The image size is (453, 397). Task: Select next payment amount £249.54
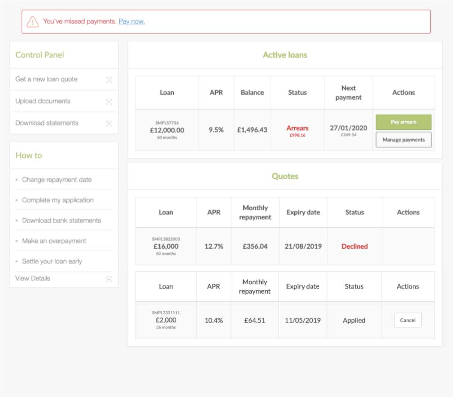tap(348, 135)
